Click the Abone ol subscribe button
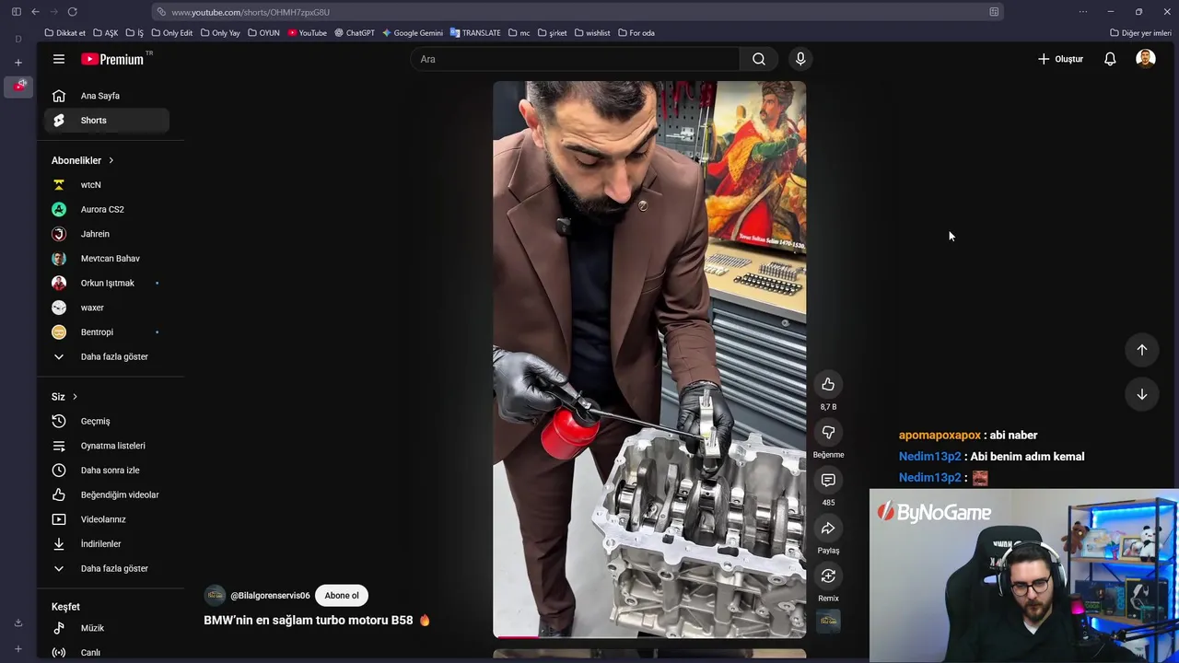Image resolution: width=1179 pixels, height=663 pixels. pyautogui.click(x=342, y=596)
